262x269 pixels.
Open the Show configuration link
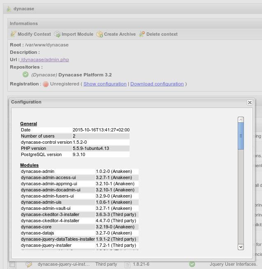point(105,84)
